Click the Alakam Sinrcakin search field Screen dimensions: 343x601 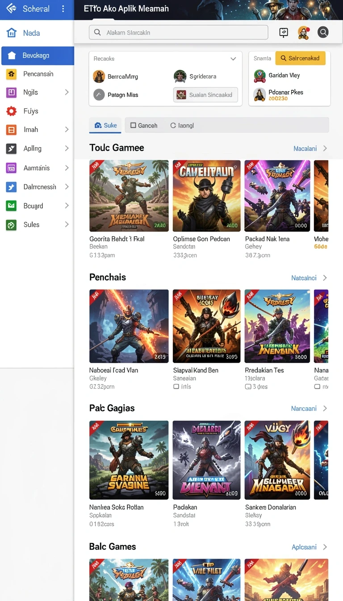tap(179, 32)
